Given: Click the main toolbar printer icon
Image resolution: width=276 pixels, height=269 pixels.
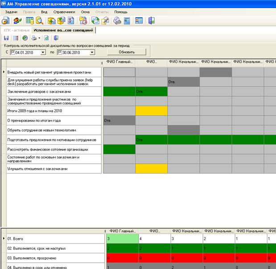Looking at the screenshot, I should tap(117, 21).
